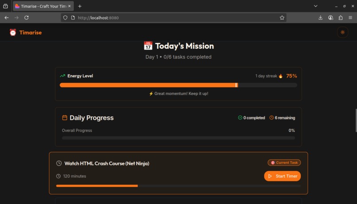Click the clock icon beside 6 remaining
Screen dimensions: 357x204
pos(272,118)
